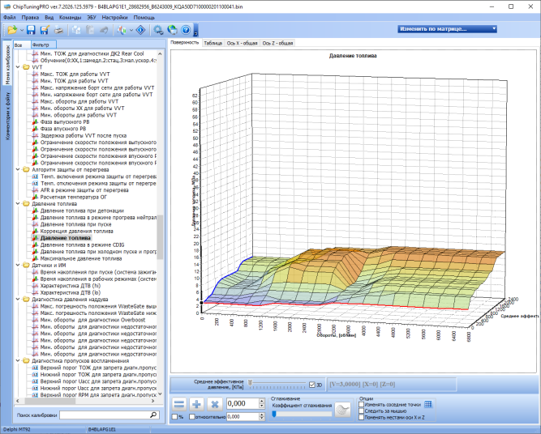Viewport: 541px width, 434px height.
Task: Collapse 'Диагностика пропусков воспламенения' folder
Action: (x=18, y=360)
